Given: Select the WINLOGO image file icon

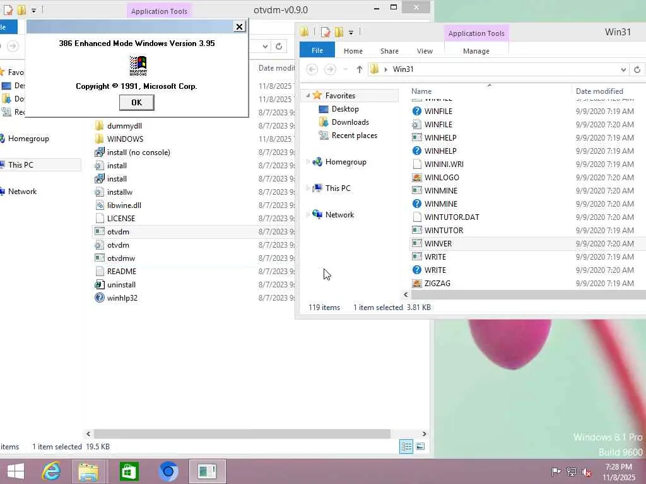Looking at the screenshot, I should pos(417,177).
